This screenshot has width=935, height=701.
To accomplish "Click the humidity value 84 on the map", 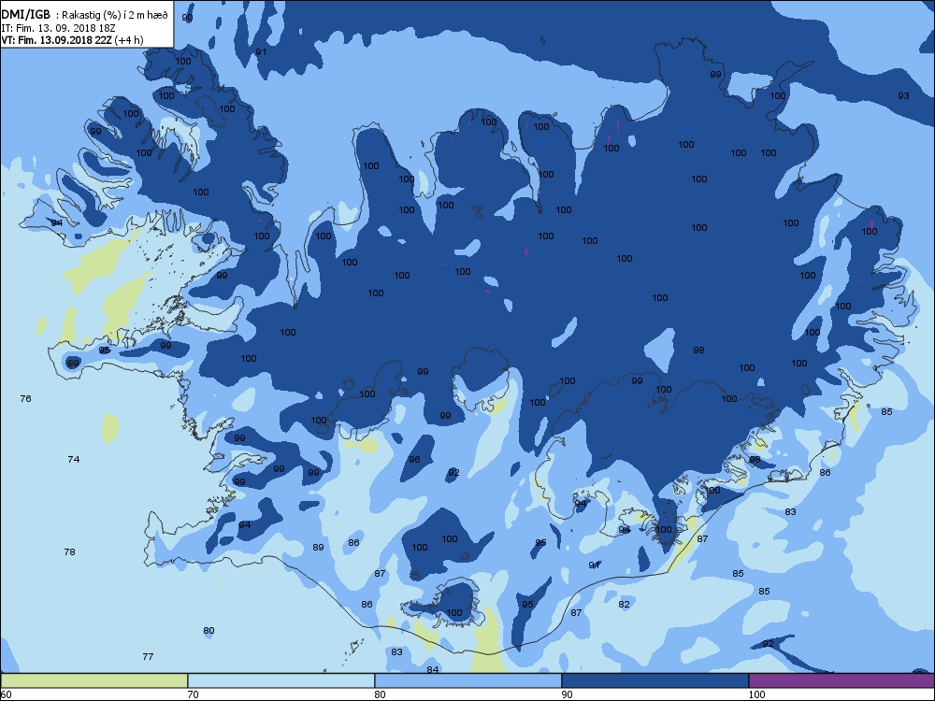I will click(x=432, y=669).
